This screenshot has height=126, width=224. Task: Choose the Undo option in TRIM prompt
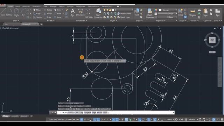point(105,113)
